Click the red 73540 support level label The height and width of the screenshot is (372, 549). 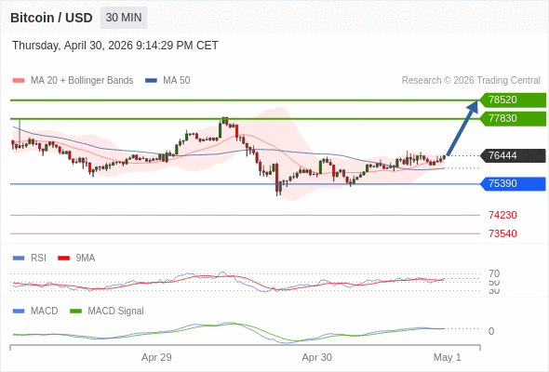pos(502,233)
